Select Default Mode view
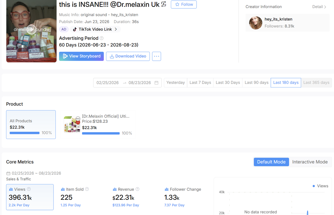This screenshot has width=334, height=215. [x=271, y=162]
